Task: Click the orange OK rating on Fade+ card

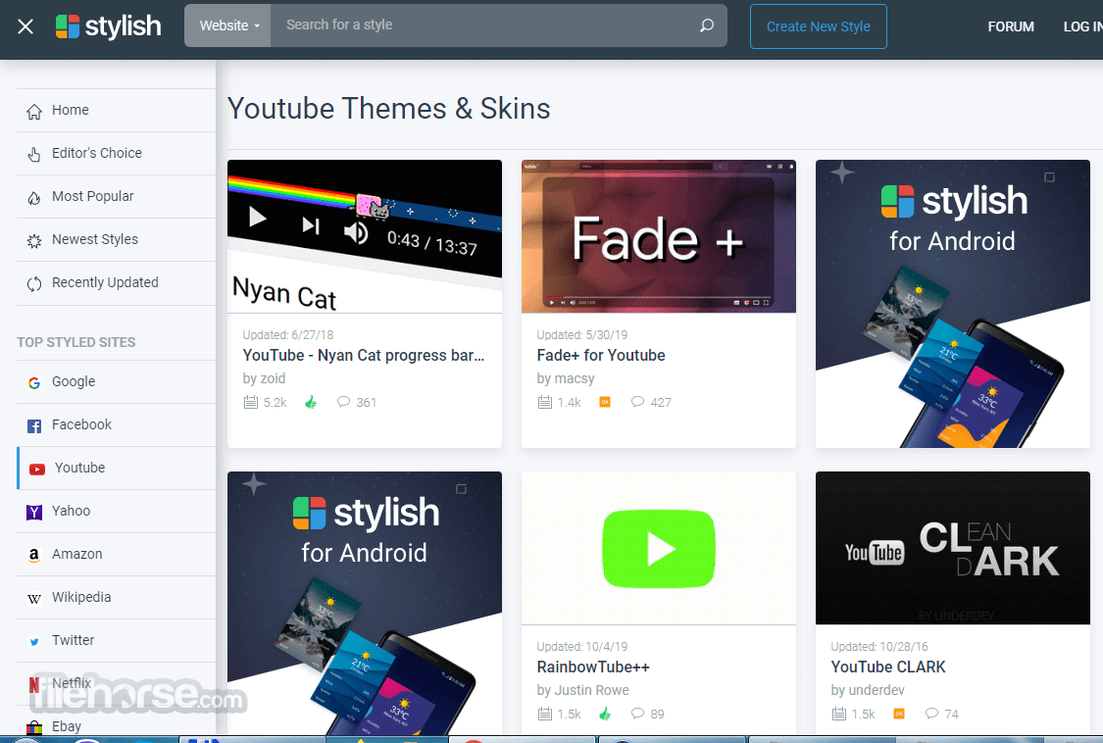Action: pos(605,403)
